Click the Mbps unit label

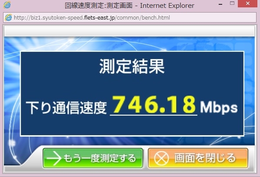point(219,107)
